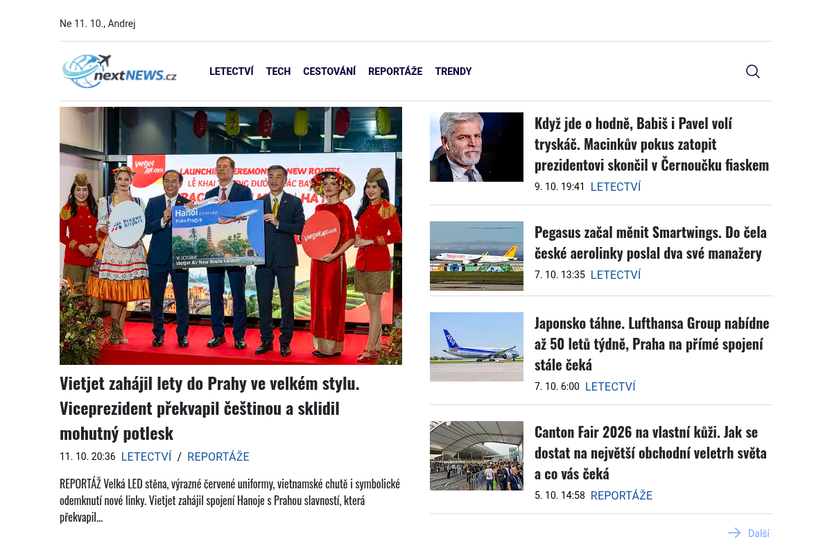Screen dimensions: 832x555
Task: Open the president portrait thumbnail
Action: 476,147
